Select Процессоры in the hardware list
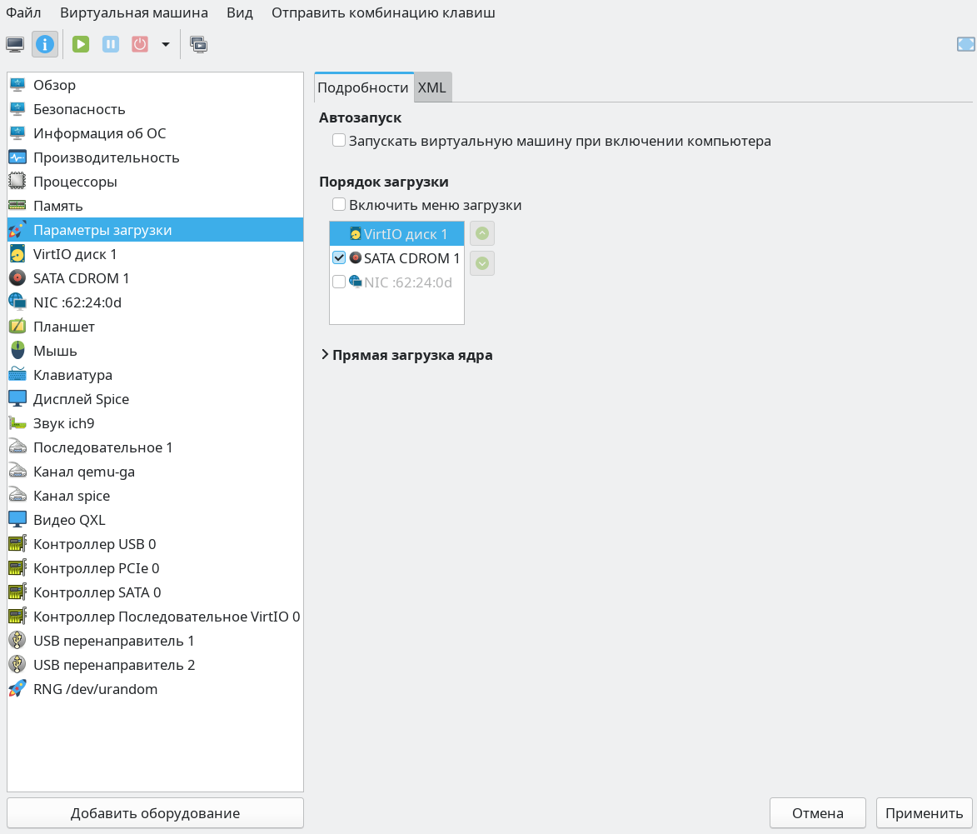This screenshot has height=834, width=977. pyautogui.click(x=75, y=182)
